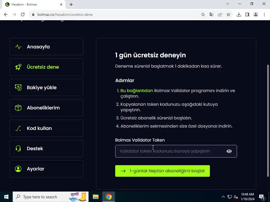This screenshot has height=202, width=270.
Task: Open the Bu bağlantıdan download link
Action: point(137,90)
